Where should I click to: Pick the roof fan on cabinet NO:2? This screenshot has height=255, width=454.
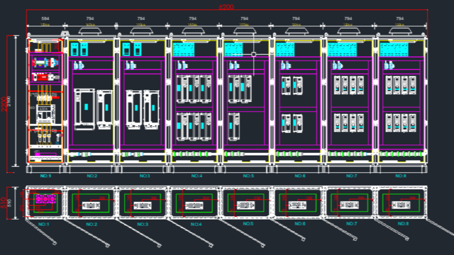pyautogui.click(x=90, y=31)
